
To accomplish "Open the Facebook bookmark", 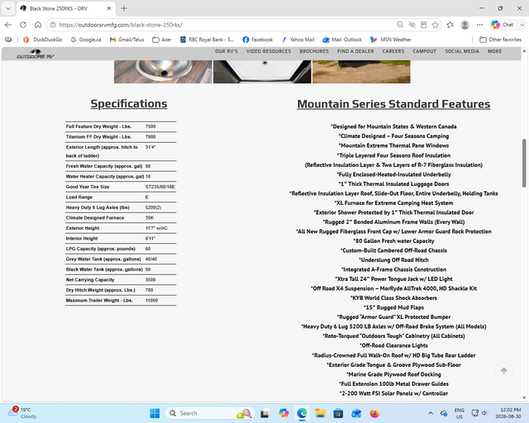I will click(258, 40).
